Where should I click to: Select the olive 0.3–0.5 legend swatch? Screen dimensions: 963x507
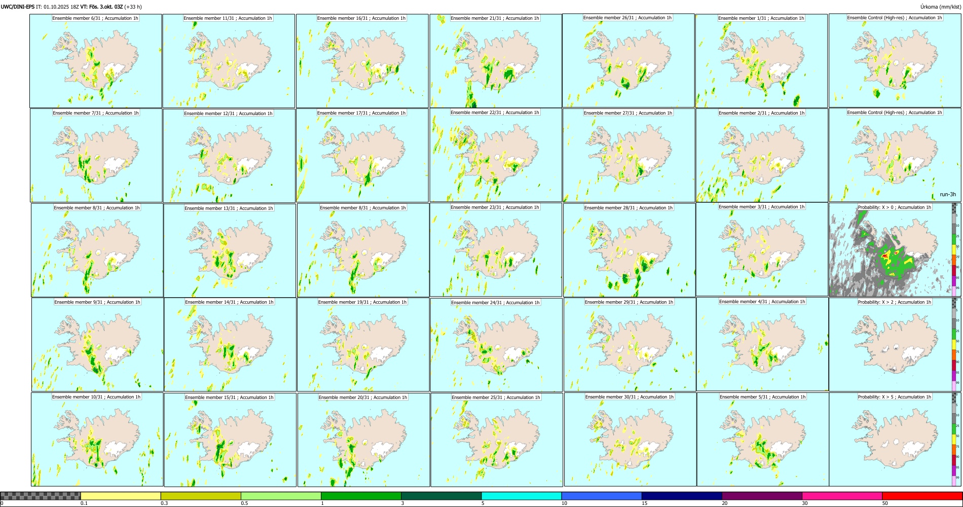click(201, 496)
